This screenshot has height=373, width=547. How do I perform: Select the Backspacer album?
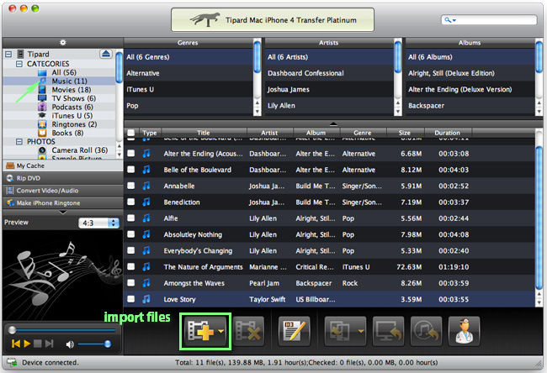[470, 106]
